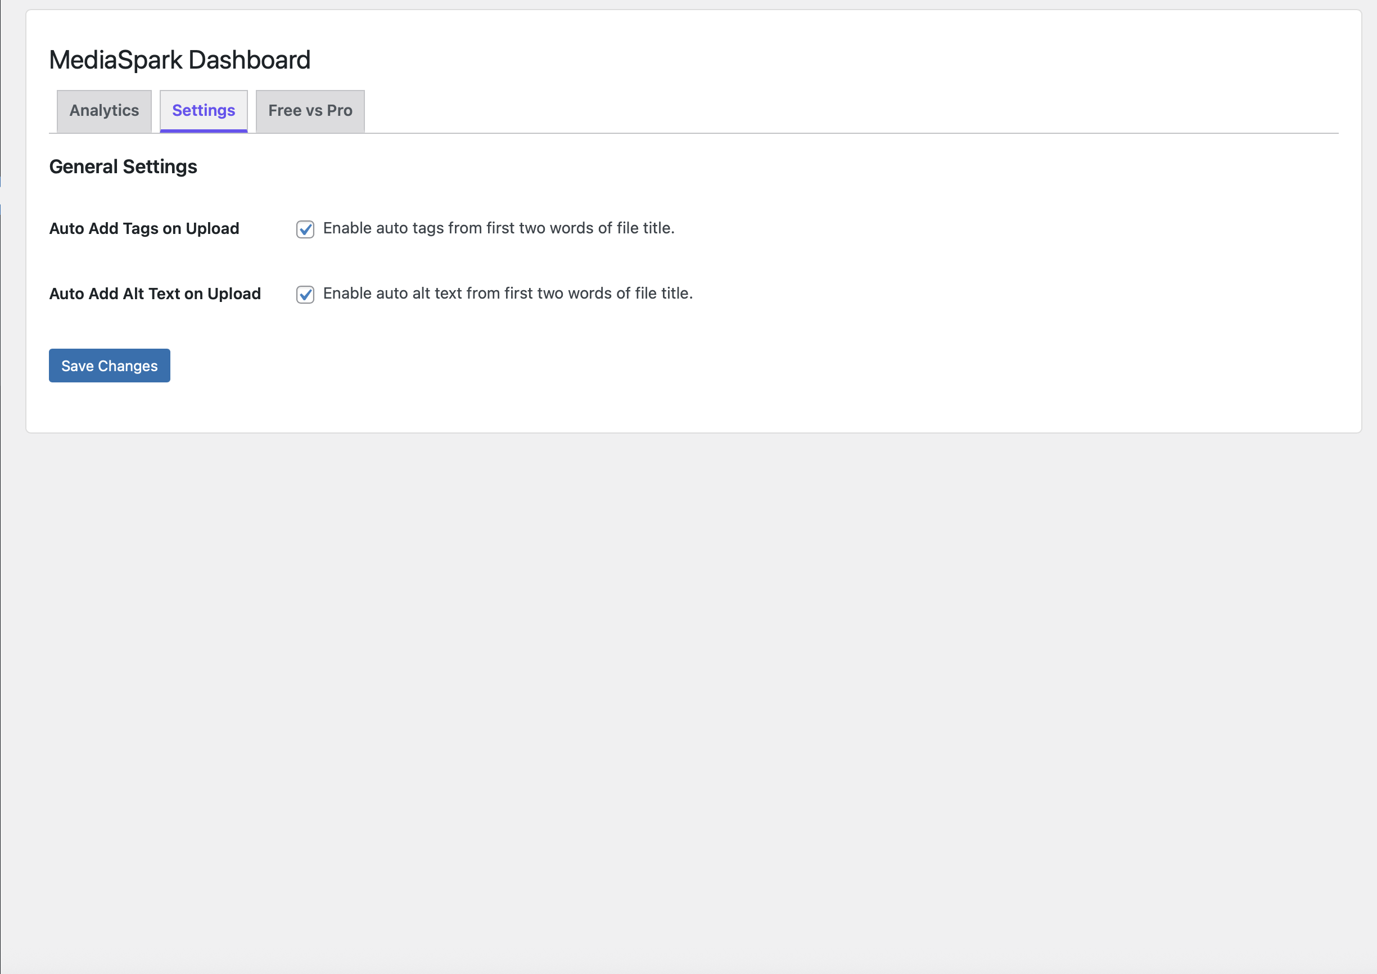Click the blank white space right of Save Changes
Screen dimensions: 1377x974
(540, 366)
